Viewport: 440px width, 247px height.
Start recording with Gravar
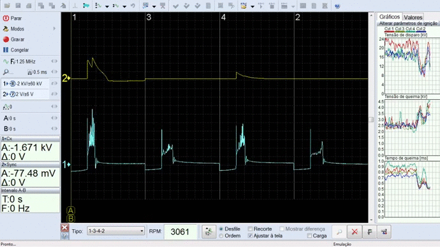point(13,39)
